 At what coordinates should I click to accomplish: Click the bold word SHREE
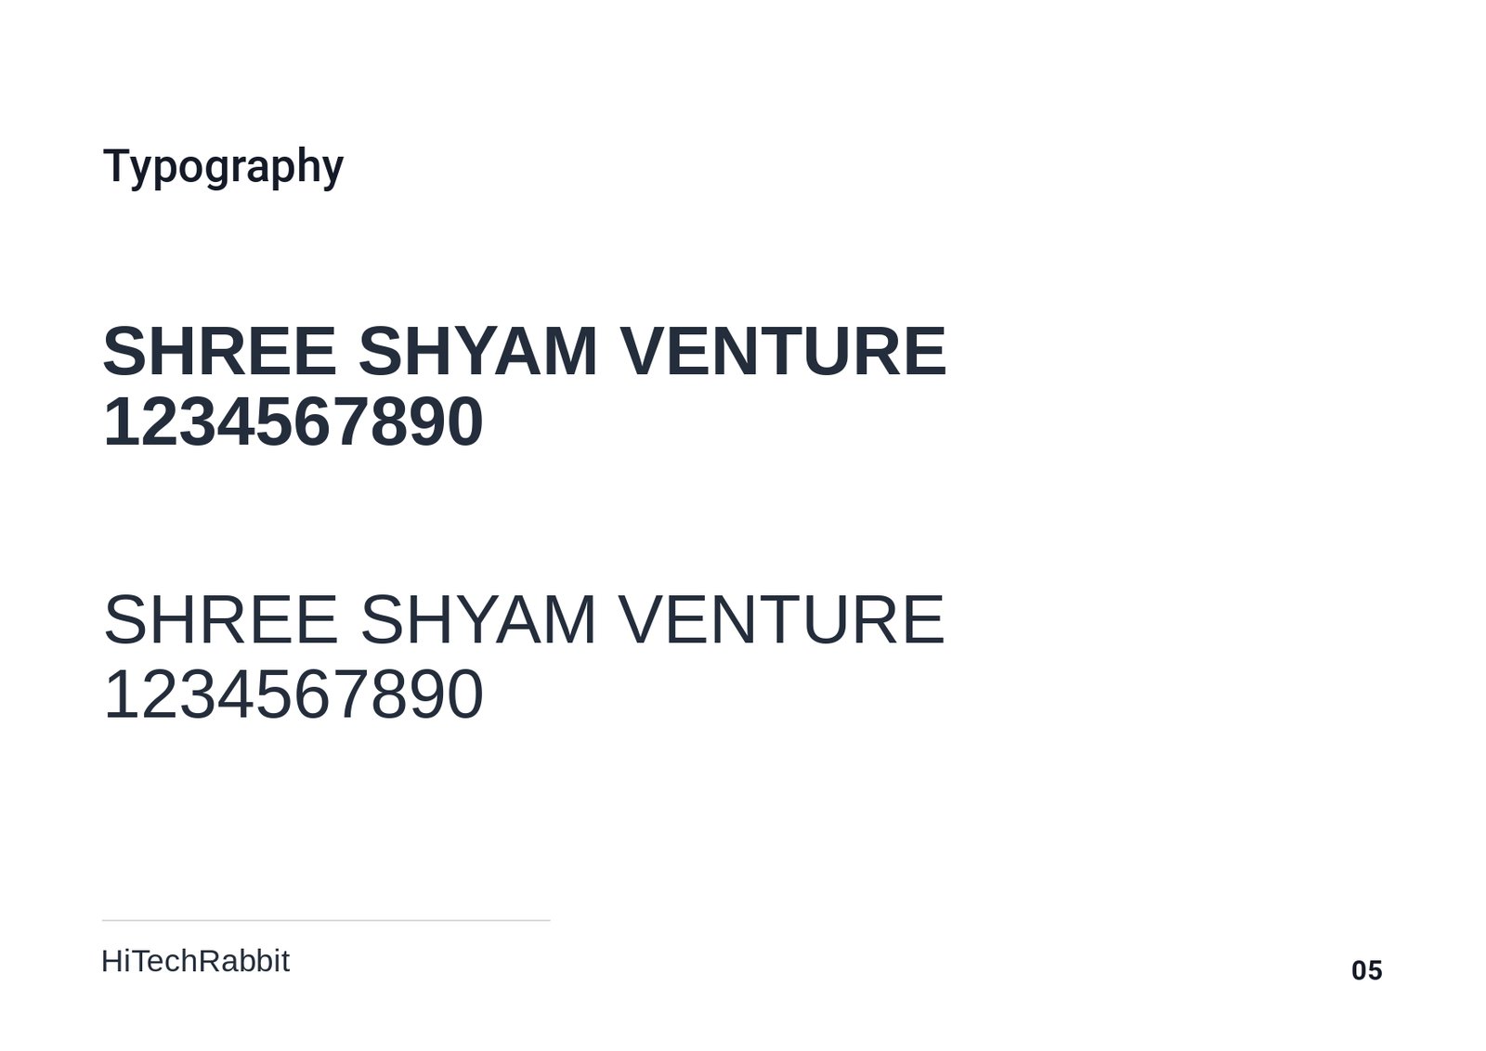point(219,352)
